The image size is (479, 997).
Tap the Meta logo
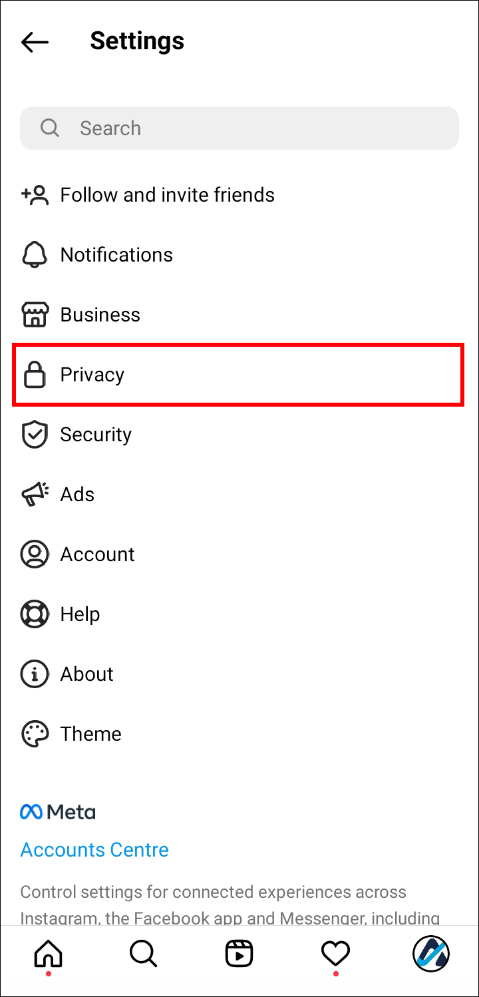pos(58,812)
